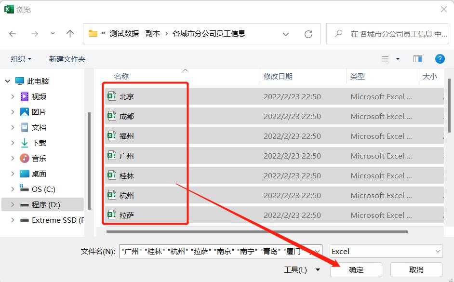The width and height of the screenshot is (454, 282).
Task: Expand the 文档 tree node
Action: [x=13, y=126]
